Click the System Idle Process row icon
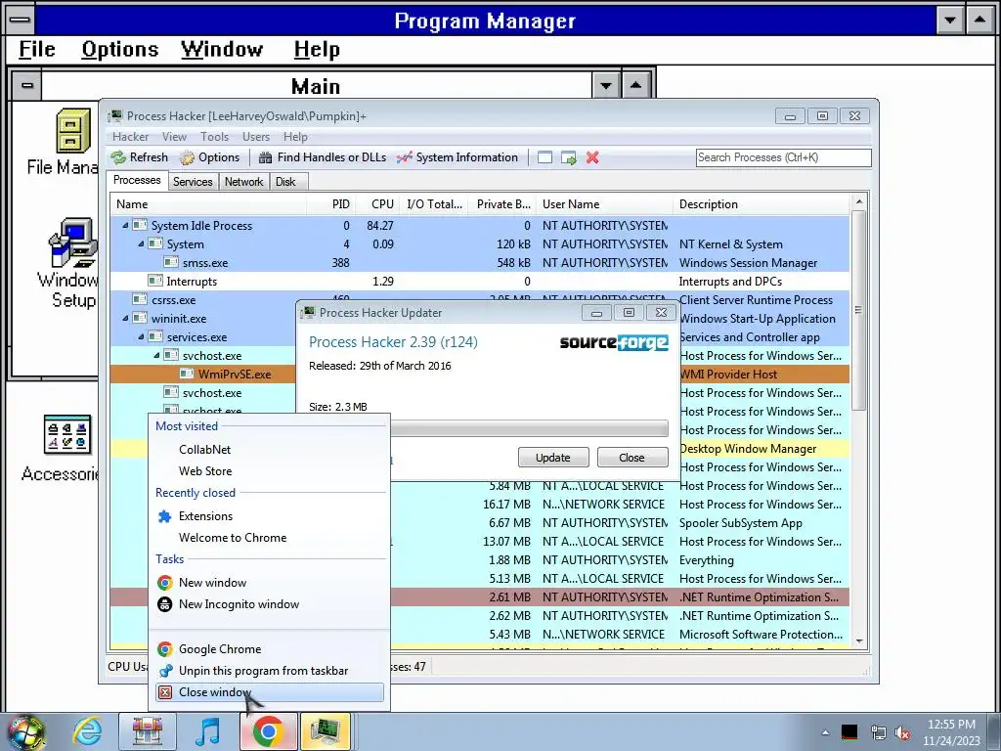1001x751 pixels. [140, 226]
